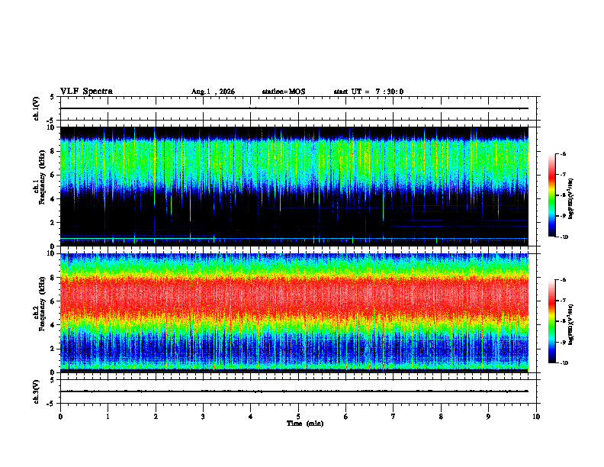604x467 pixels.
Task: Click time axis tick label "5"
Action: click(x=298, y=417)
